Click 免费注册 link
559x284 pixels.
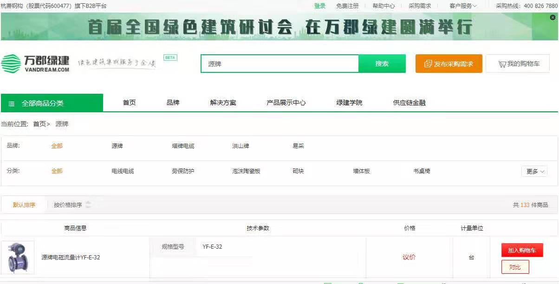coord(347,6)
